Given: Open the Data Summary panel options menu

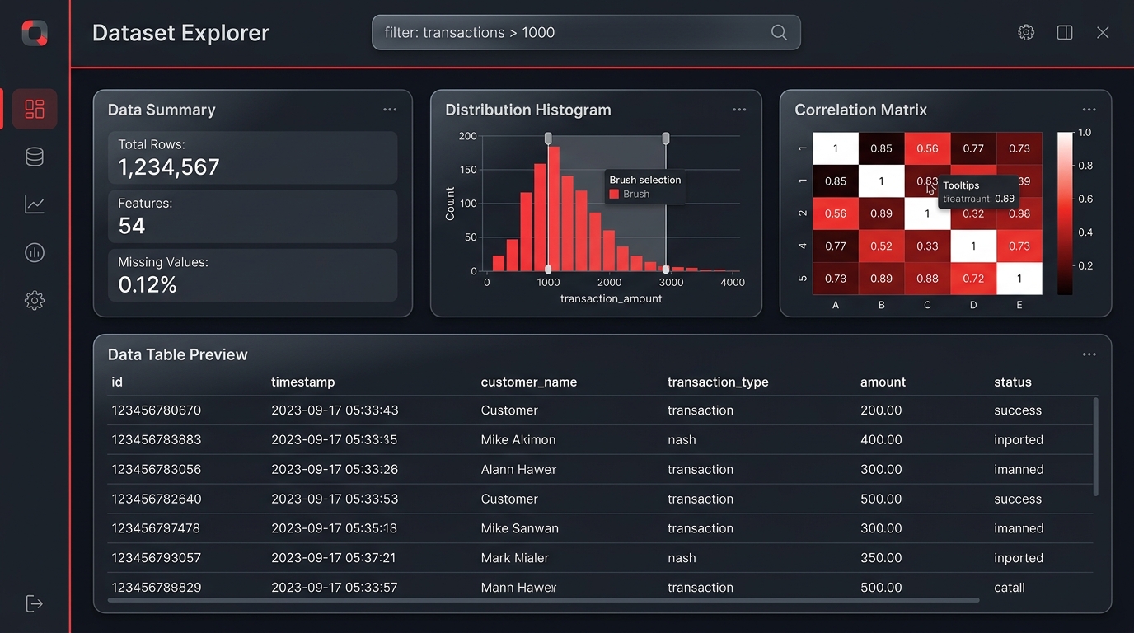Looking at the screenshot, I should pos(390,110).
